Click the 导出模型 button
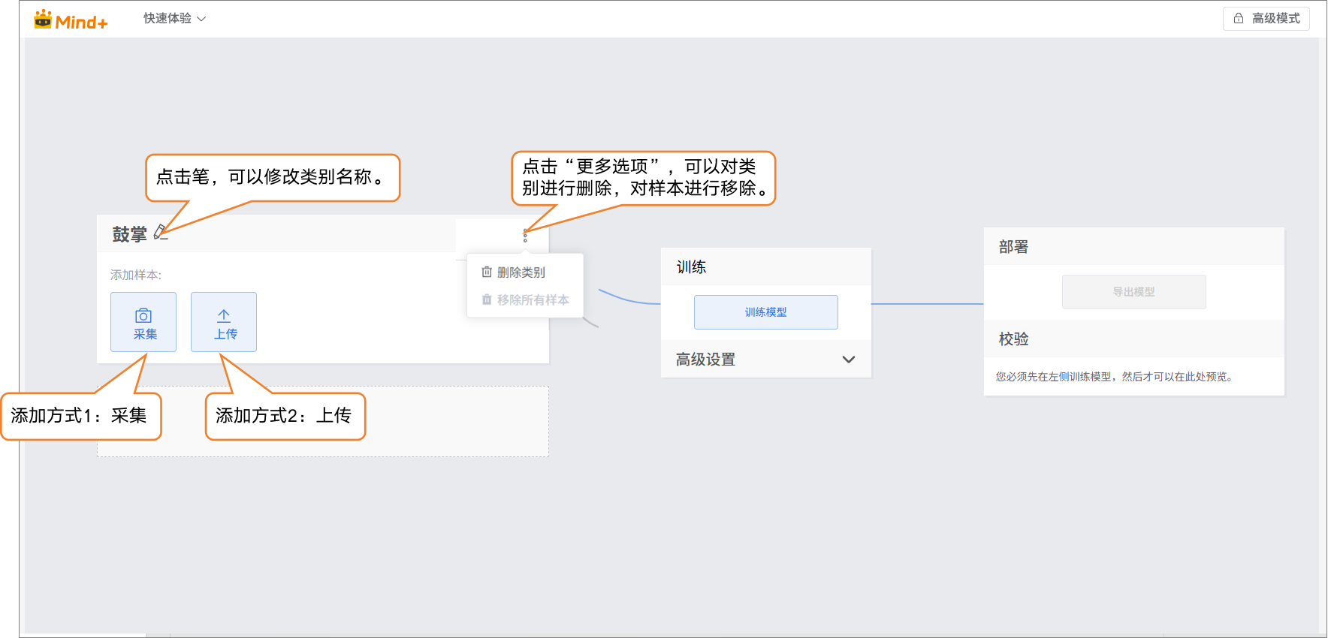1328x638 pixels. 1133,292
